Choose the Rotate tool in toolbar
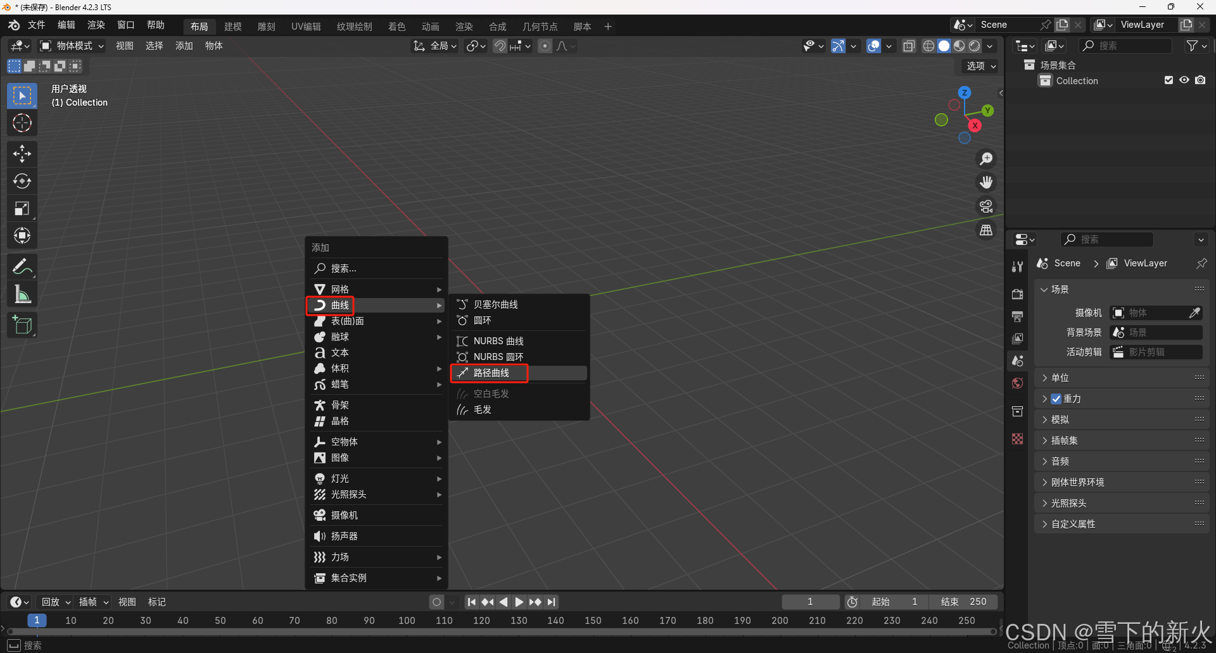 coord(22,181)
